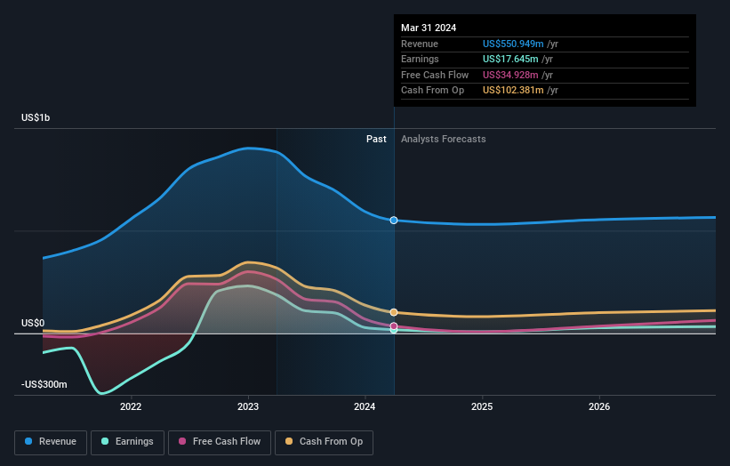Click the US$1b y-axis label
The height and width of the screenshot is (466, 730).
coord(36,117)
